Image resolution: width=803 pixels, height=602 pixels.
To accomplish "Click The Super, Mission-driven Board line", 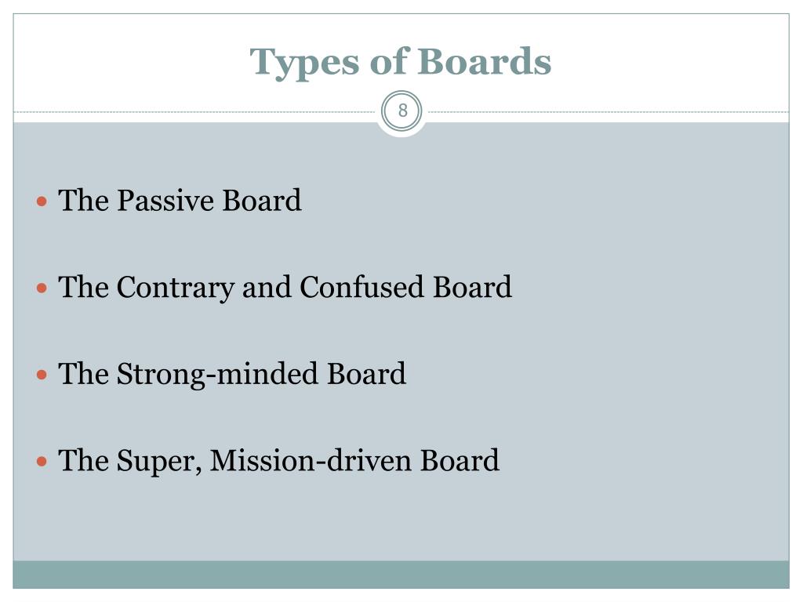I will point(278,461).
